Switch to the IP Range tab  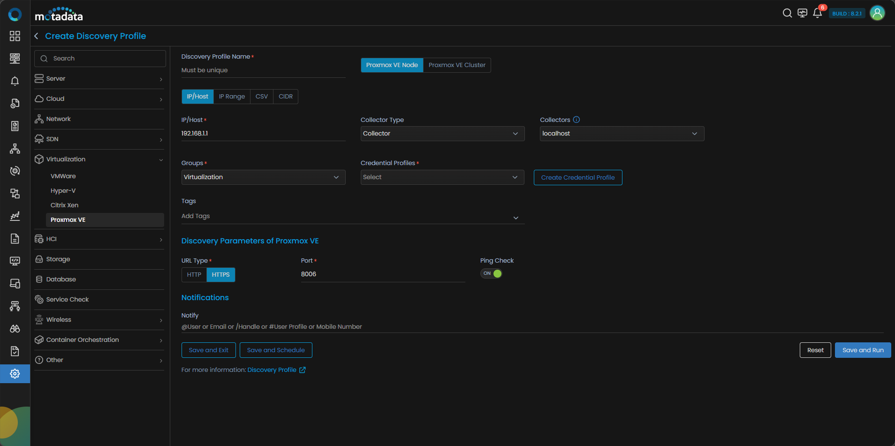[232, 97]
